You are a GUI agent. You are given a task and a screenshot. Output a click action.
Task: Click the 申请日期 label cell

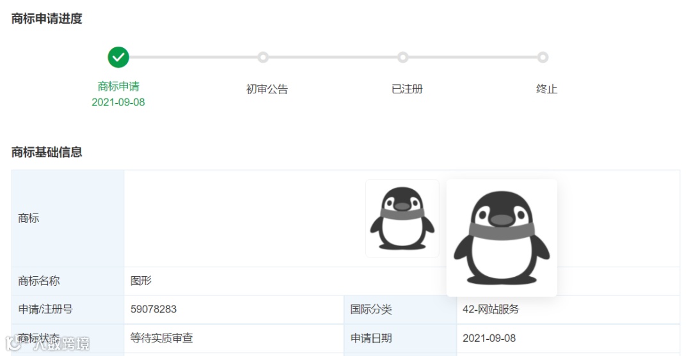(x=400, y=338)
